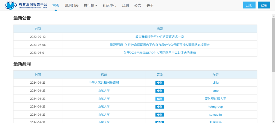Open 山东大学 entry by sumuq1u

pyautogui.click(x=104, y=115)
